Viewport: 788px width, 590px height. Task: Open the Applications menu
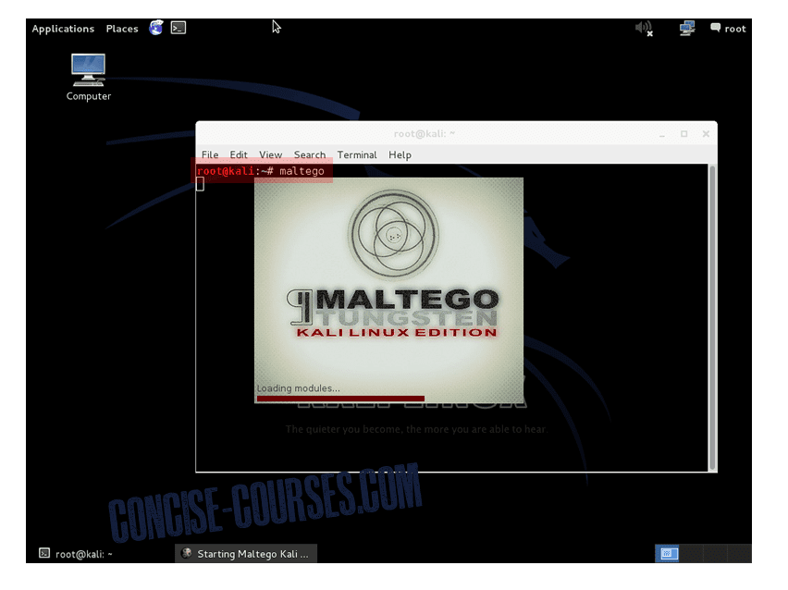pos(62,29)
